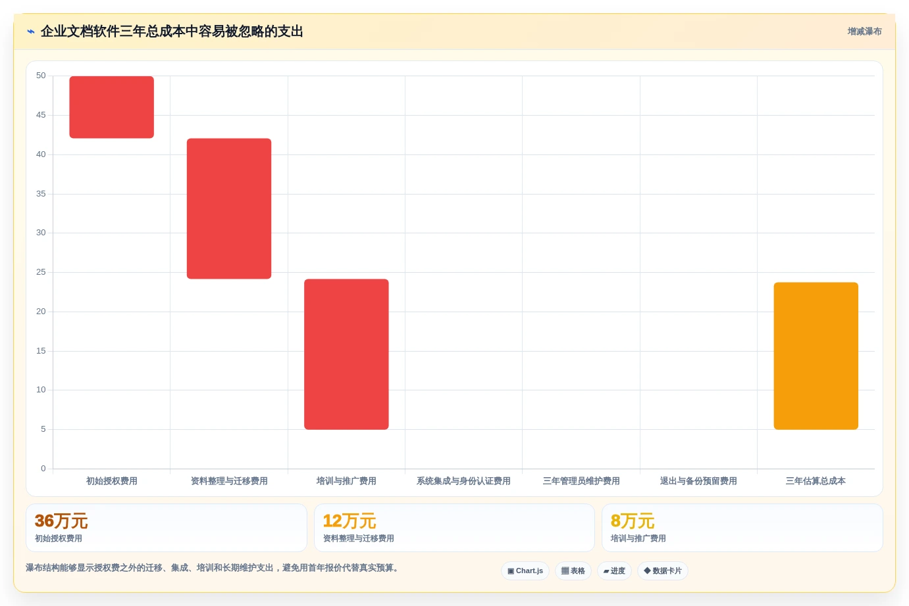Select the orange 三年估算总成本 bar
Image resolution: width=909 pixels, height=606 pixels.
click(x=816, y=356)
